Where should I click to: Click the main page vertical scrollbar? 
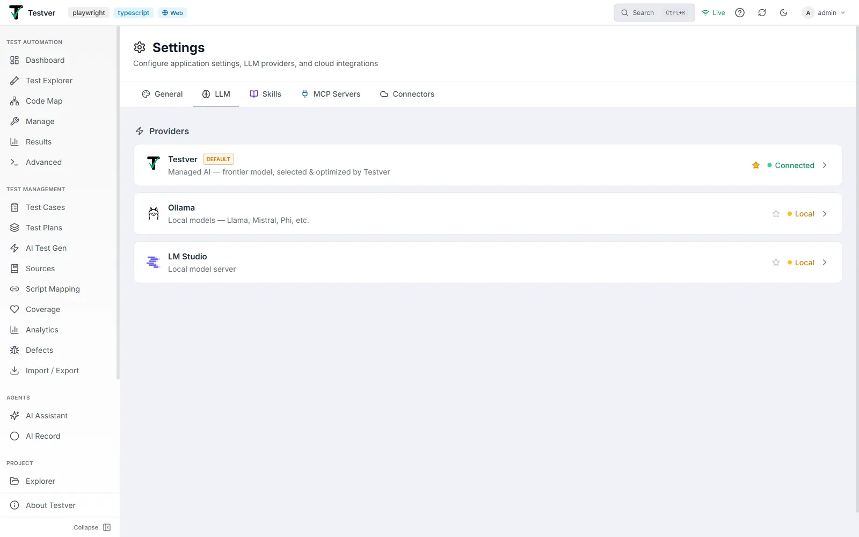pyautogui.click(x=857, y=268)
